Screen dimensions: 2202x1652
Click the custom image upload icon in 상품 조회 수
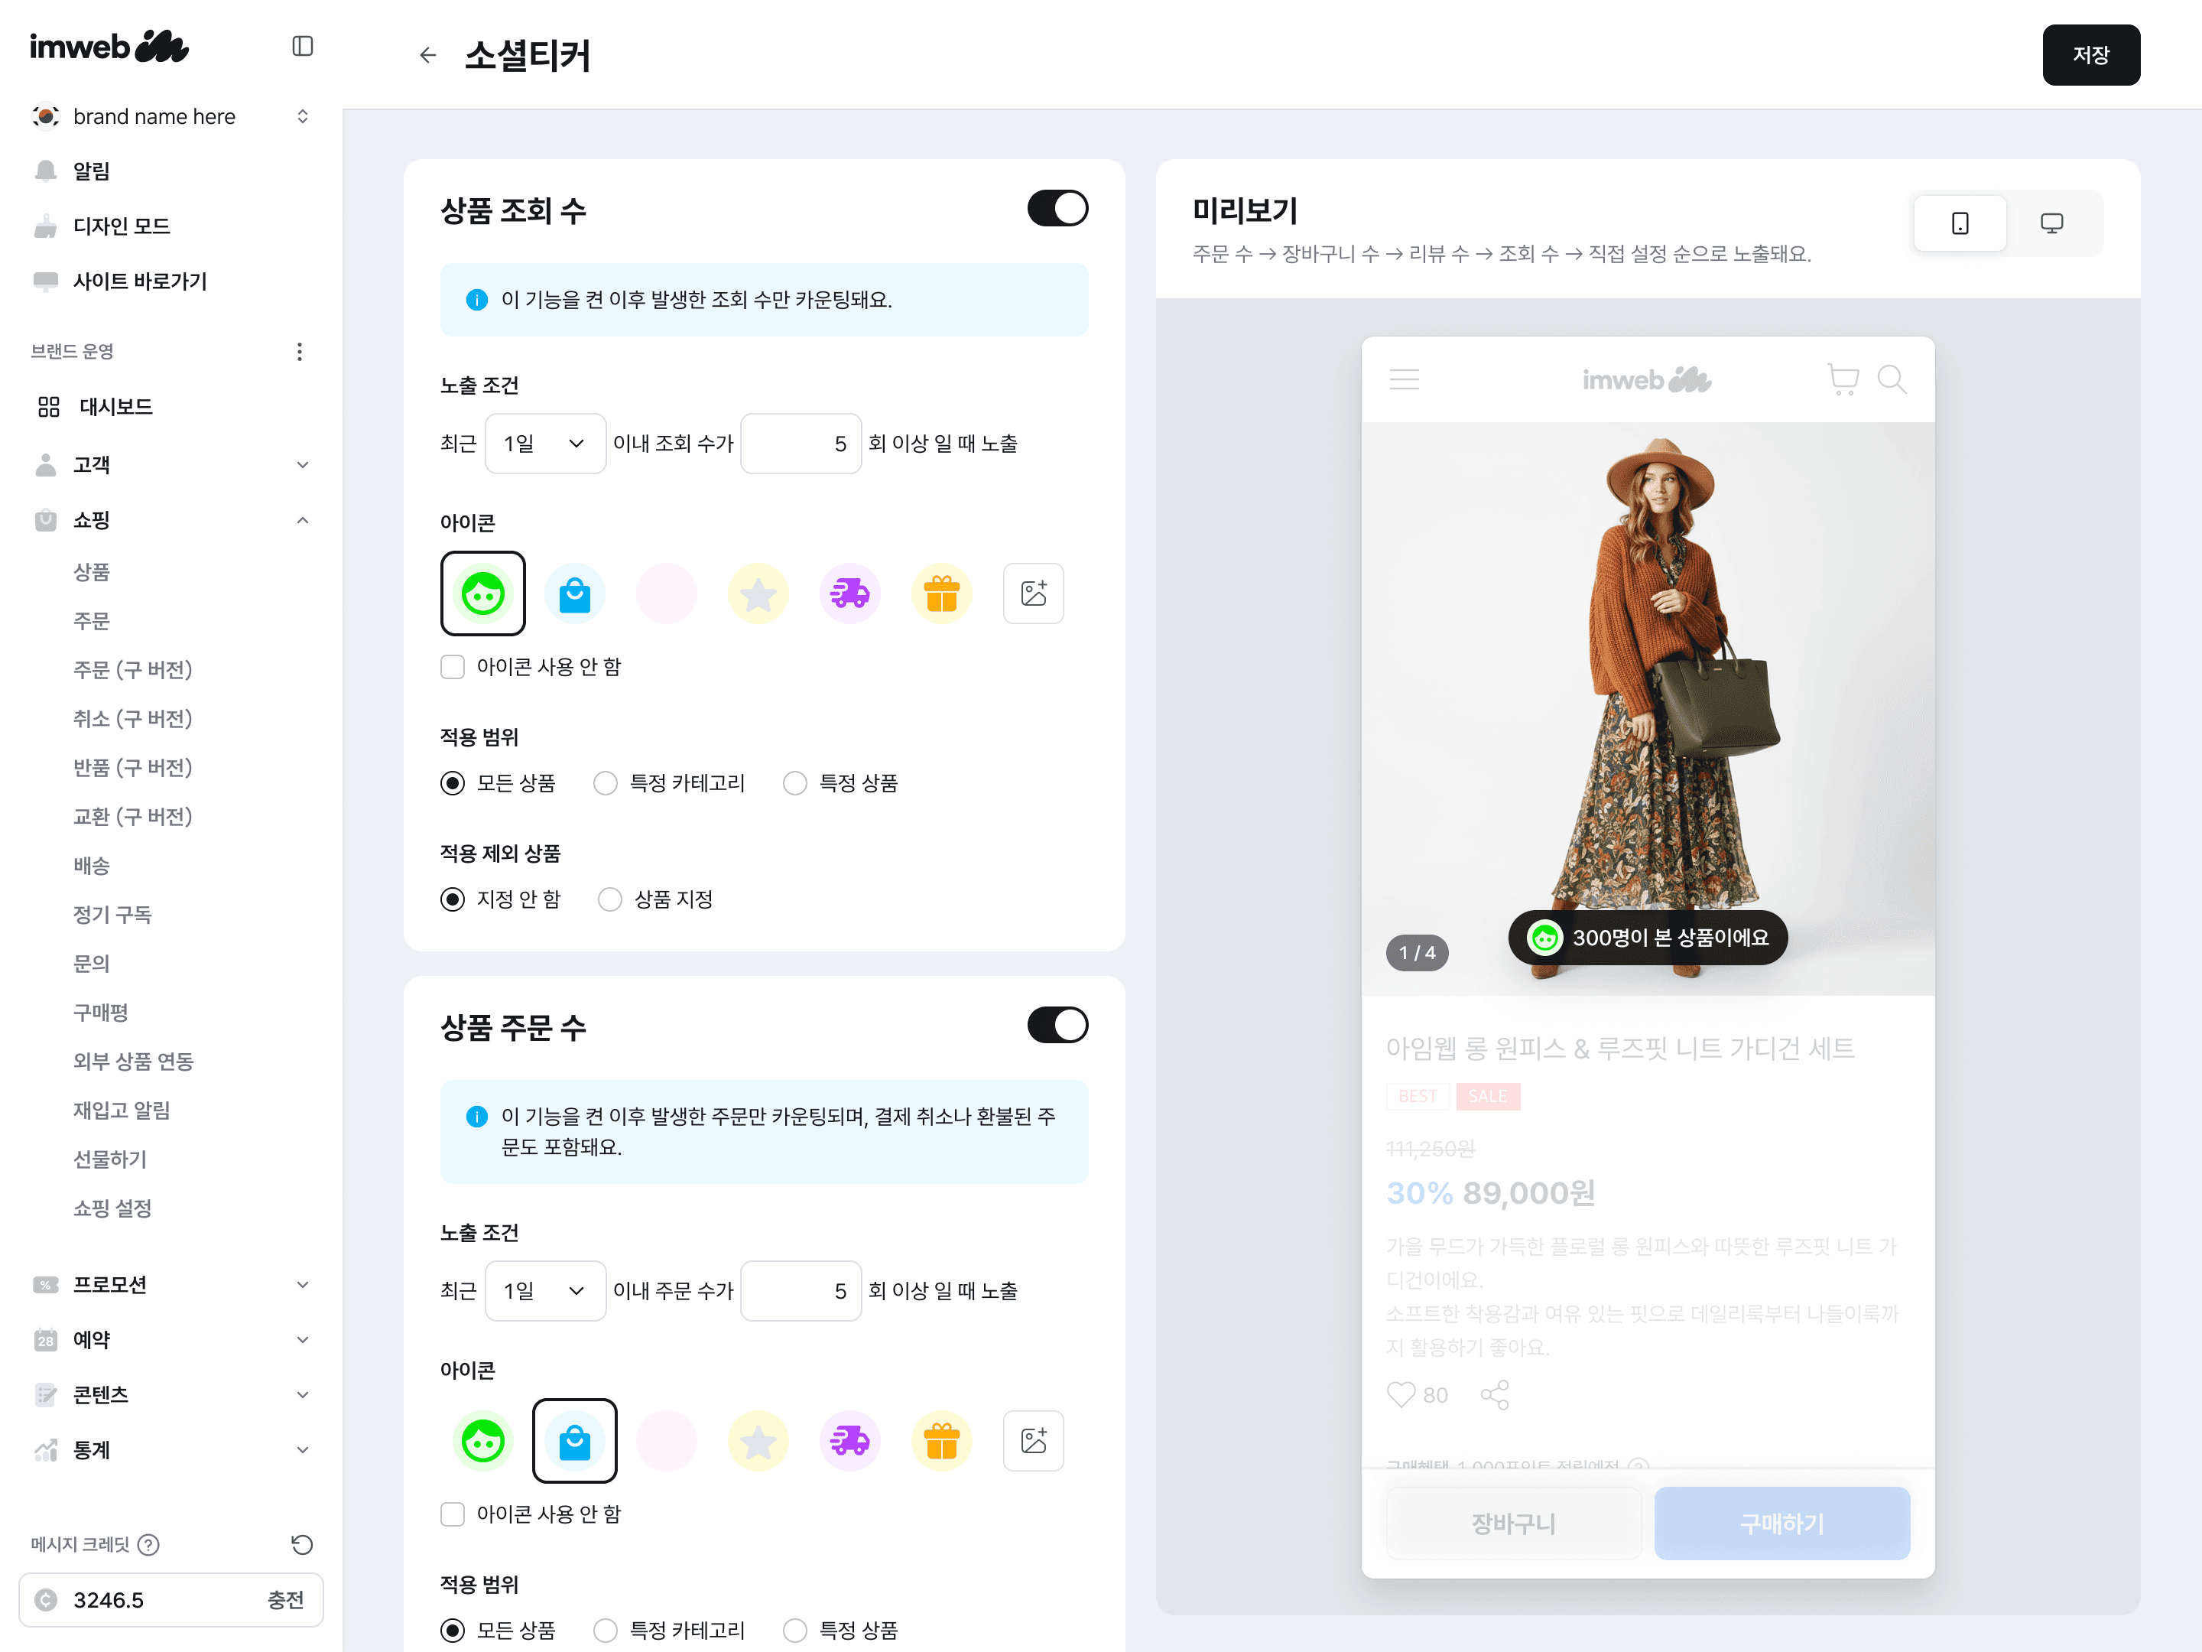tap(1032, 593)
